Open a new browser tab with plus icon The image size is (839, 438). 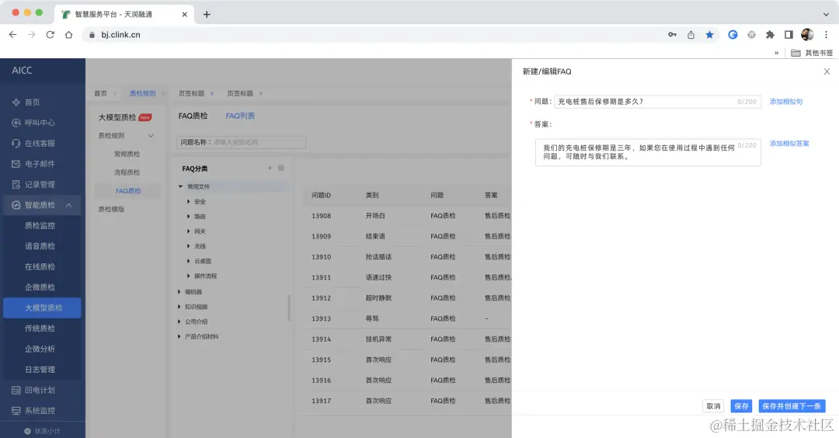point(207,15)
